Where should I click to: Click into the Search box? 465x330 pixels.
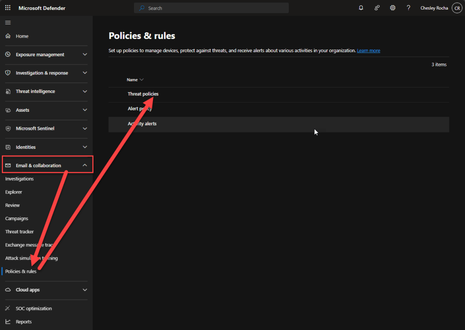211,8
